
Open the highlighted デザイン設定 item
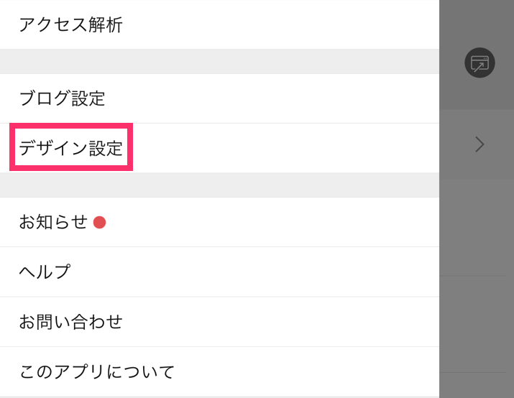coord(70,148)
